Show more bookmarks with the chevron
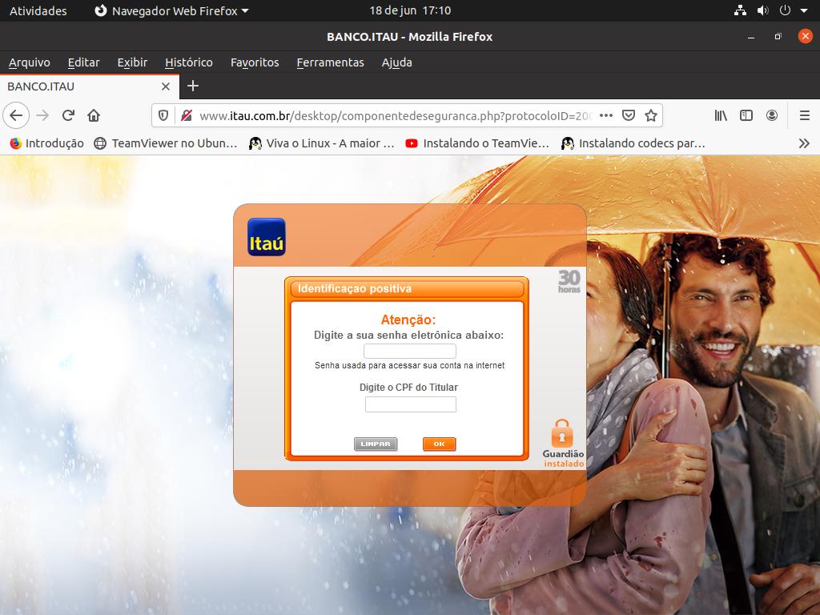This screenshot has width=820, height=615. 804,143
